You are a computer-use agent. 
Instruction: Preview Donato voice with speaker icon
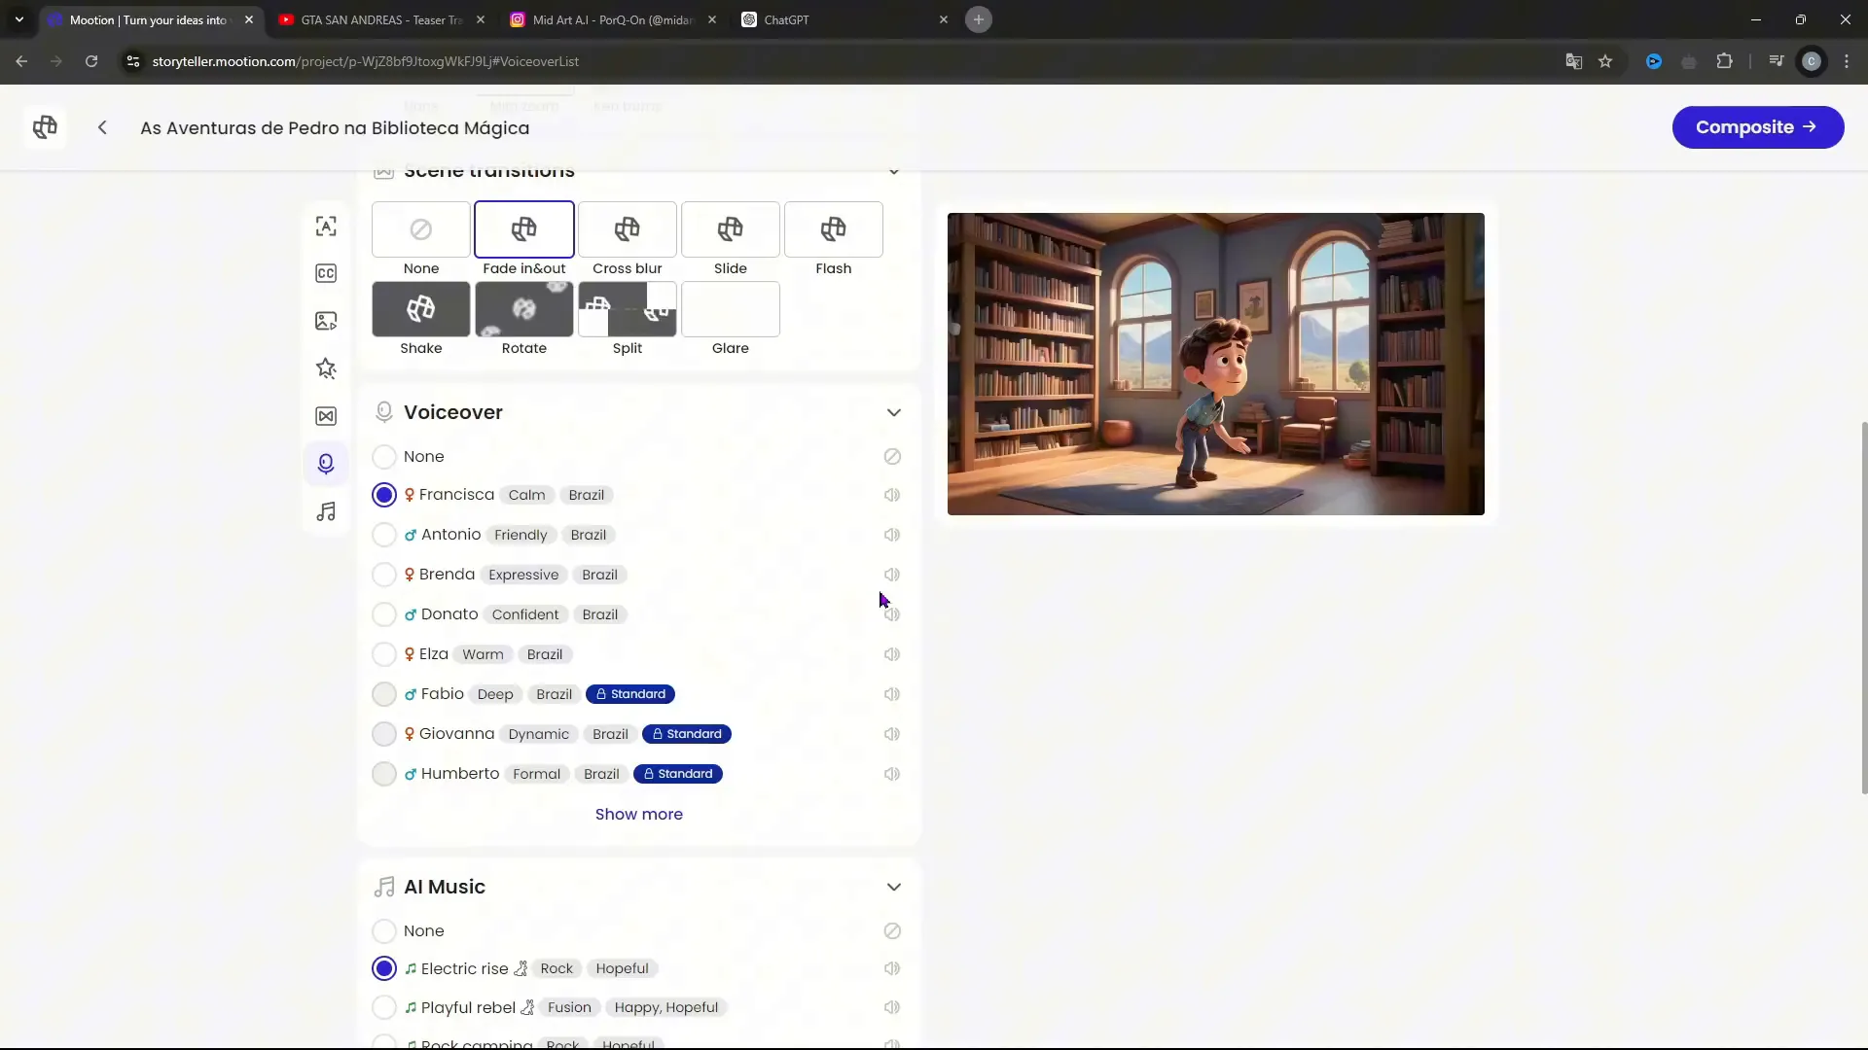pyautogui.click(x=892, y=614)
